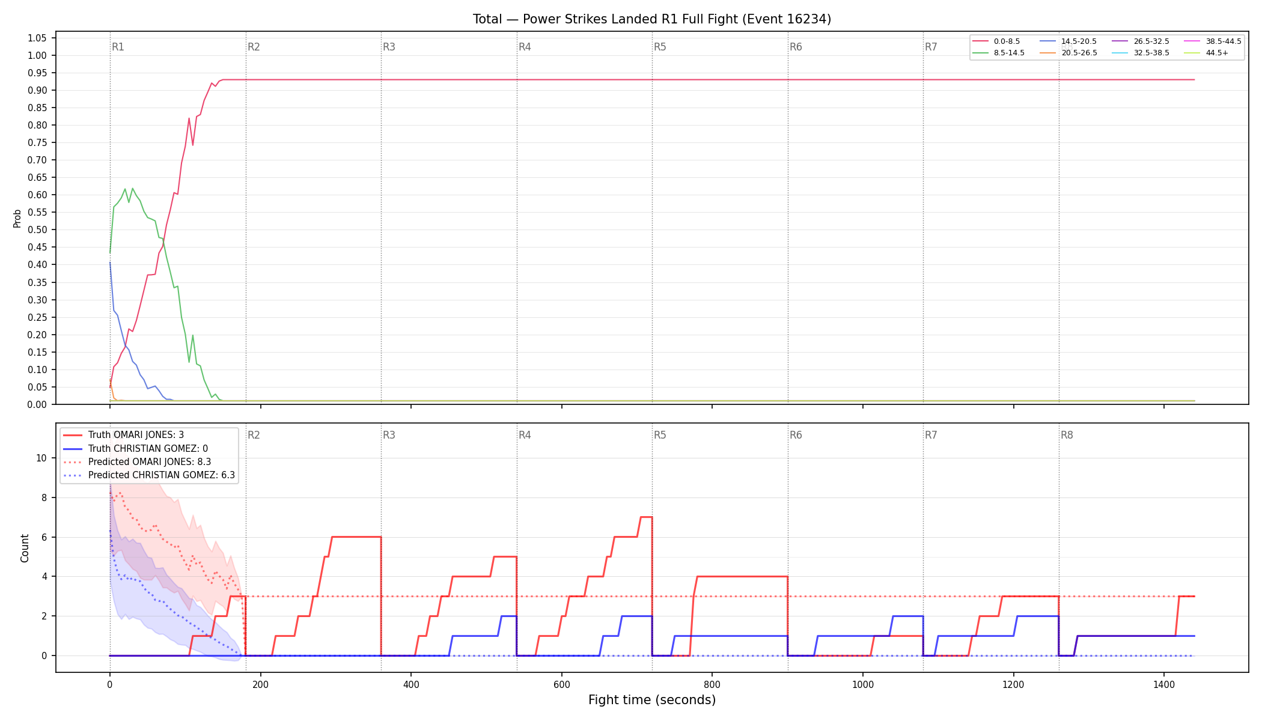Click the 200 tick on the time axis

coord(260,684)
